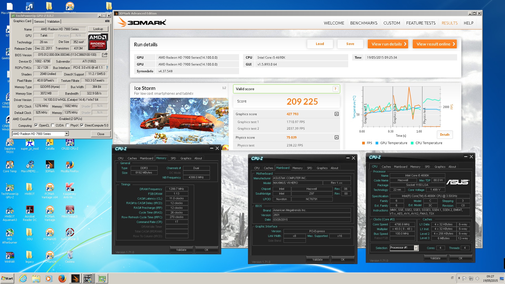The image size is (505, 284).
Task: Click Validate in the Memory CPU-Z window
Action: click(181, 250)
